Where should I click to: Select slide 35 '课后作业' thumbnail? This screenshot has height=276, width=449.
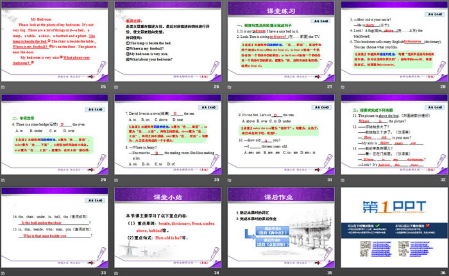coord(281,228)
